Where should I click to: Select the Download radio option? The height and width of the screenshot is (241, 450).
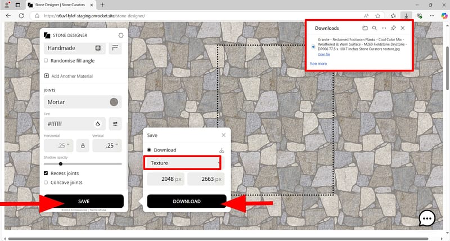click(x=149, y=150)
